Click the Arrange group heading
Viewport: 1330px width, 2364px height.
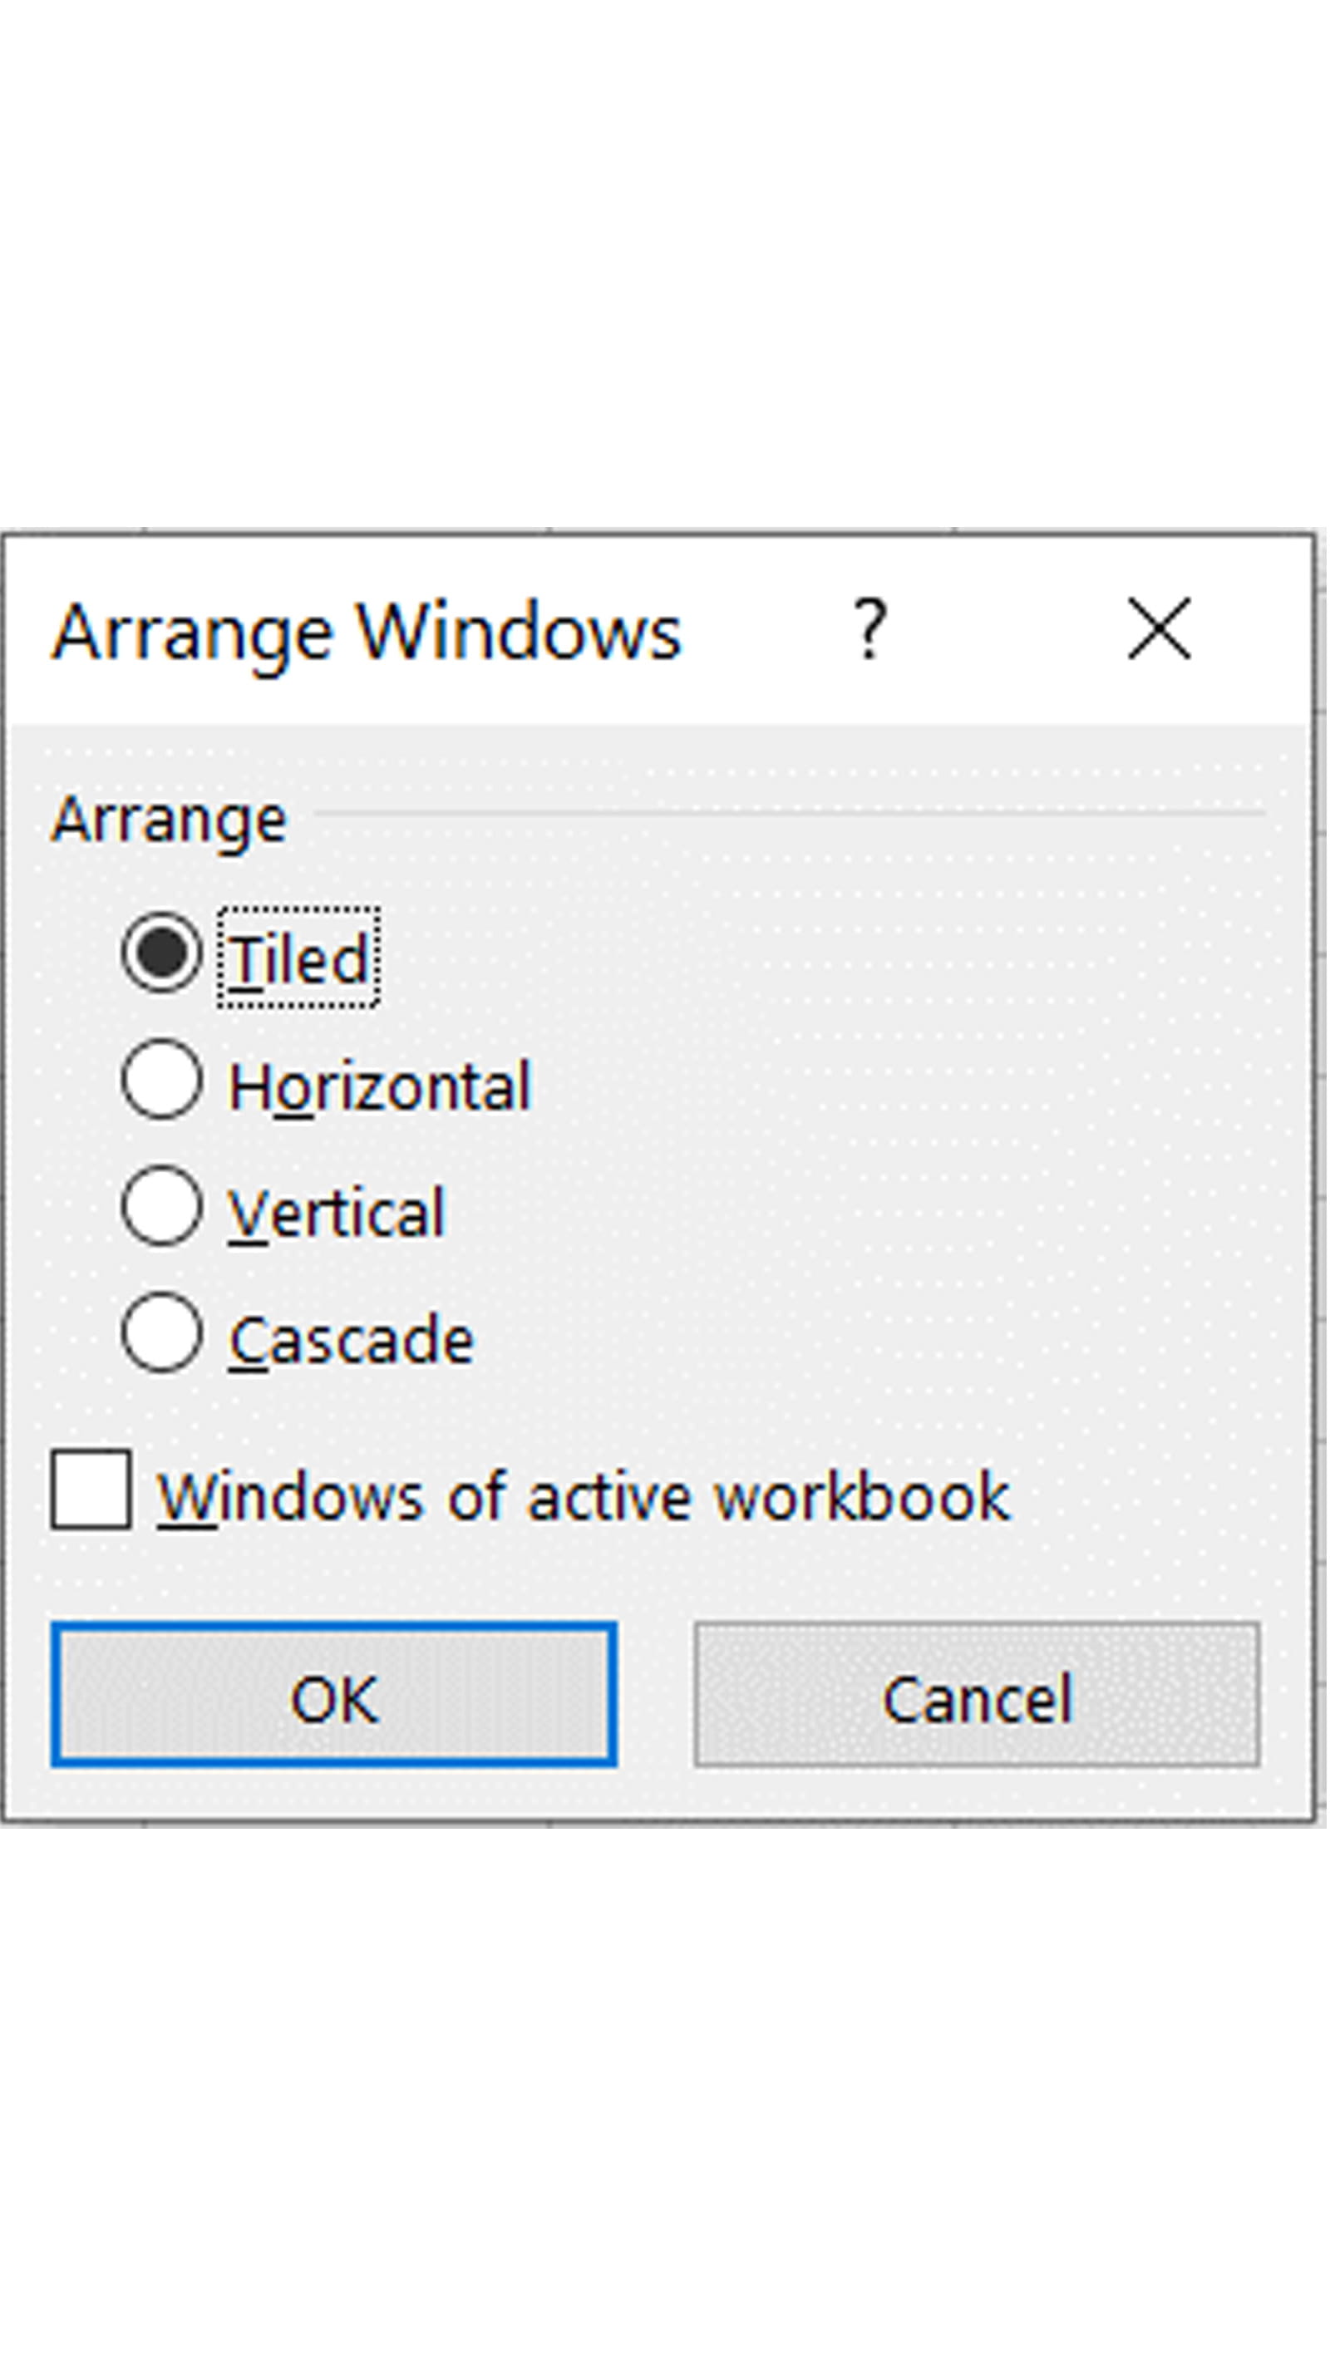[170, 819]
